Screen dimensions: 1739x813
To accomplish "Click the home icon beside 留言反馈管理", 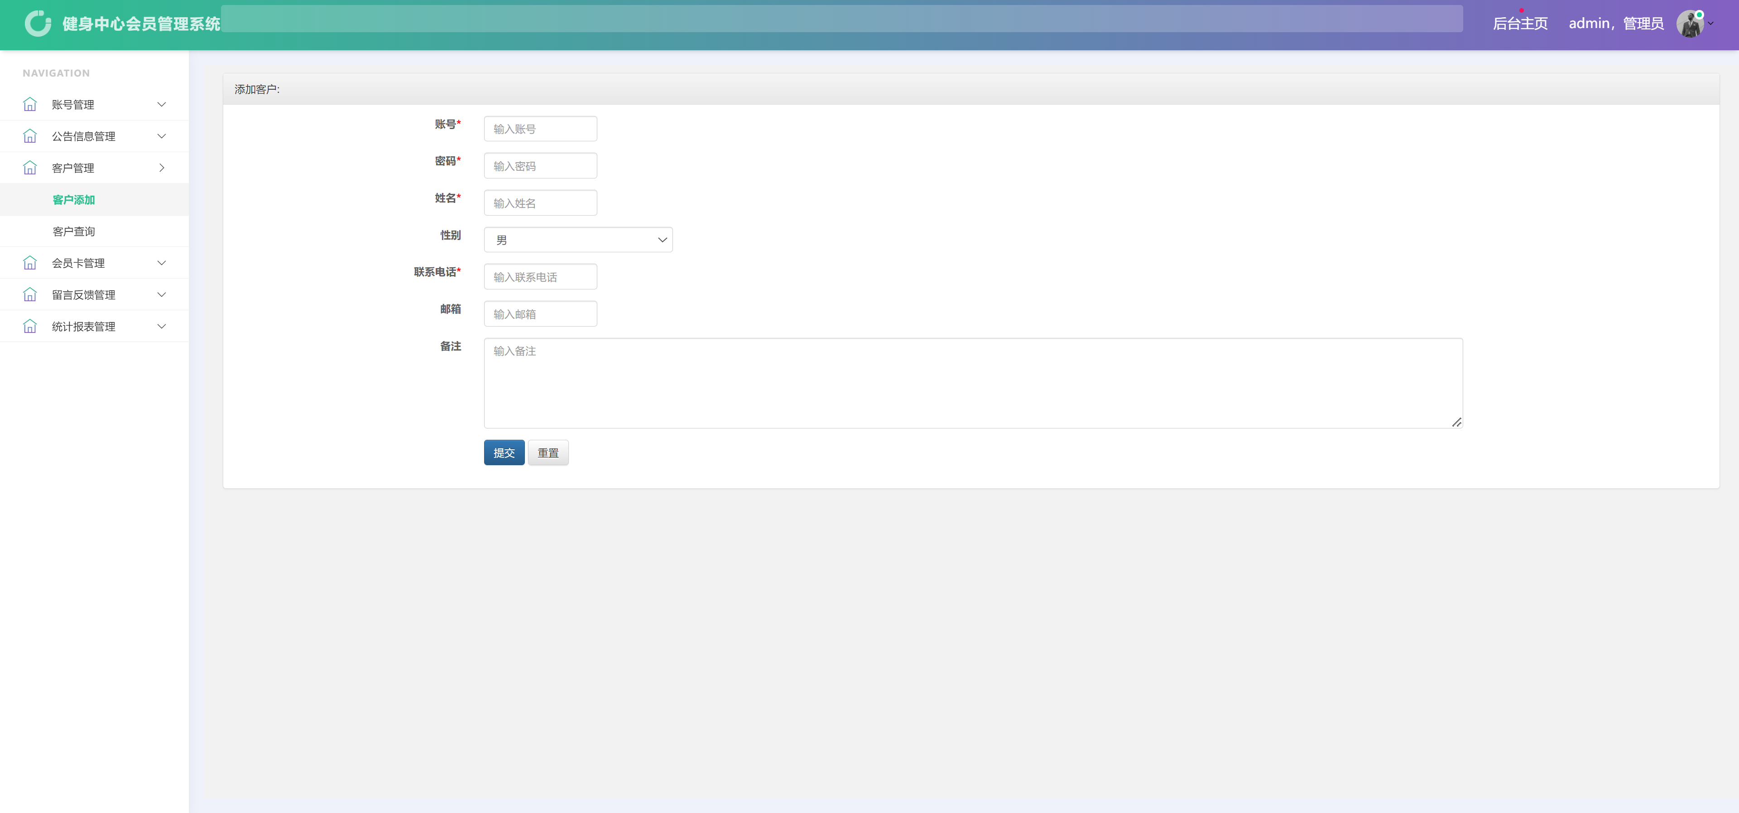I will [30, 294].
